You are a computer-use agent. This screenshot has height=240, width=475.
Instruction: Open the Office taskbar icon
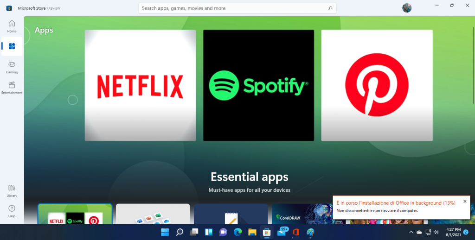296,232
